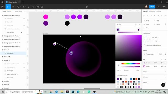
Task: Select Ellipse 206 layer
Action: point(13,53)
